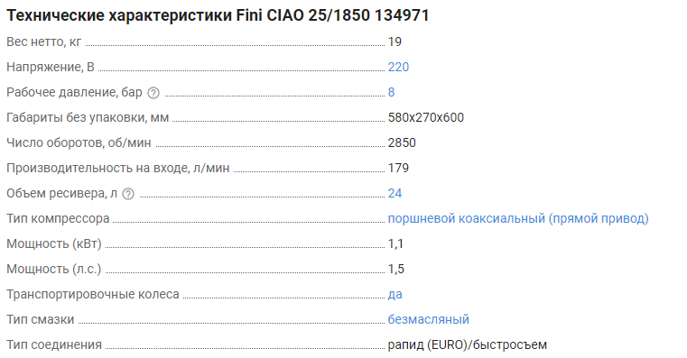Click the Вес нетто, кг label
687x358 pixels.
click(44, 42)
